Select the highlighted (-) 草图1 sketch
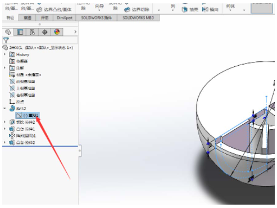The height and width of the screenshot is (208, 277). pos(28,115)
